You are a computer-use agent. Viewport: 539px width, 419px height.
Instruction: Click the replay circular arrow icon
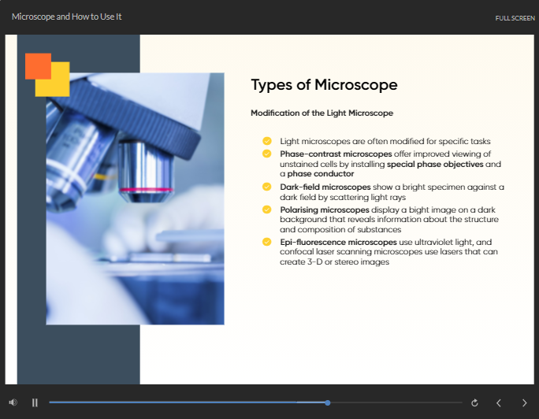click(474, 402)
